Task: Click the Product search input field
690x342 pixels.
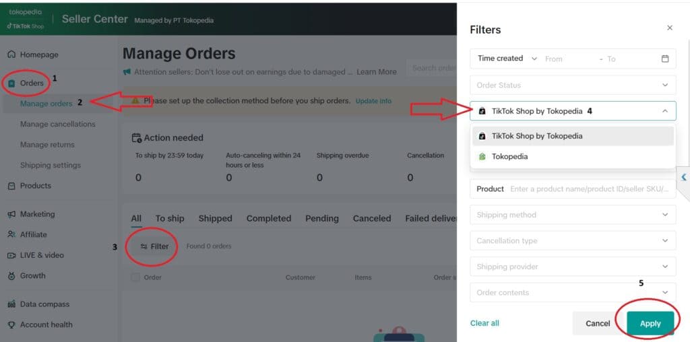Action: pyautogui.click(x=590, y=189)
